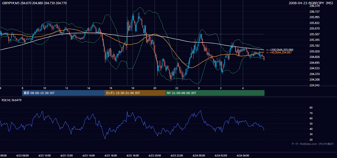Click the price axis value 205.507

[314, 34]
